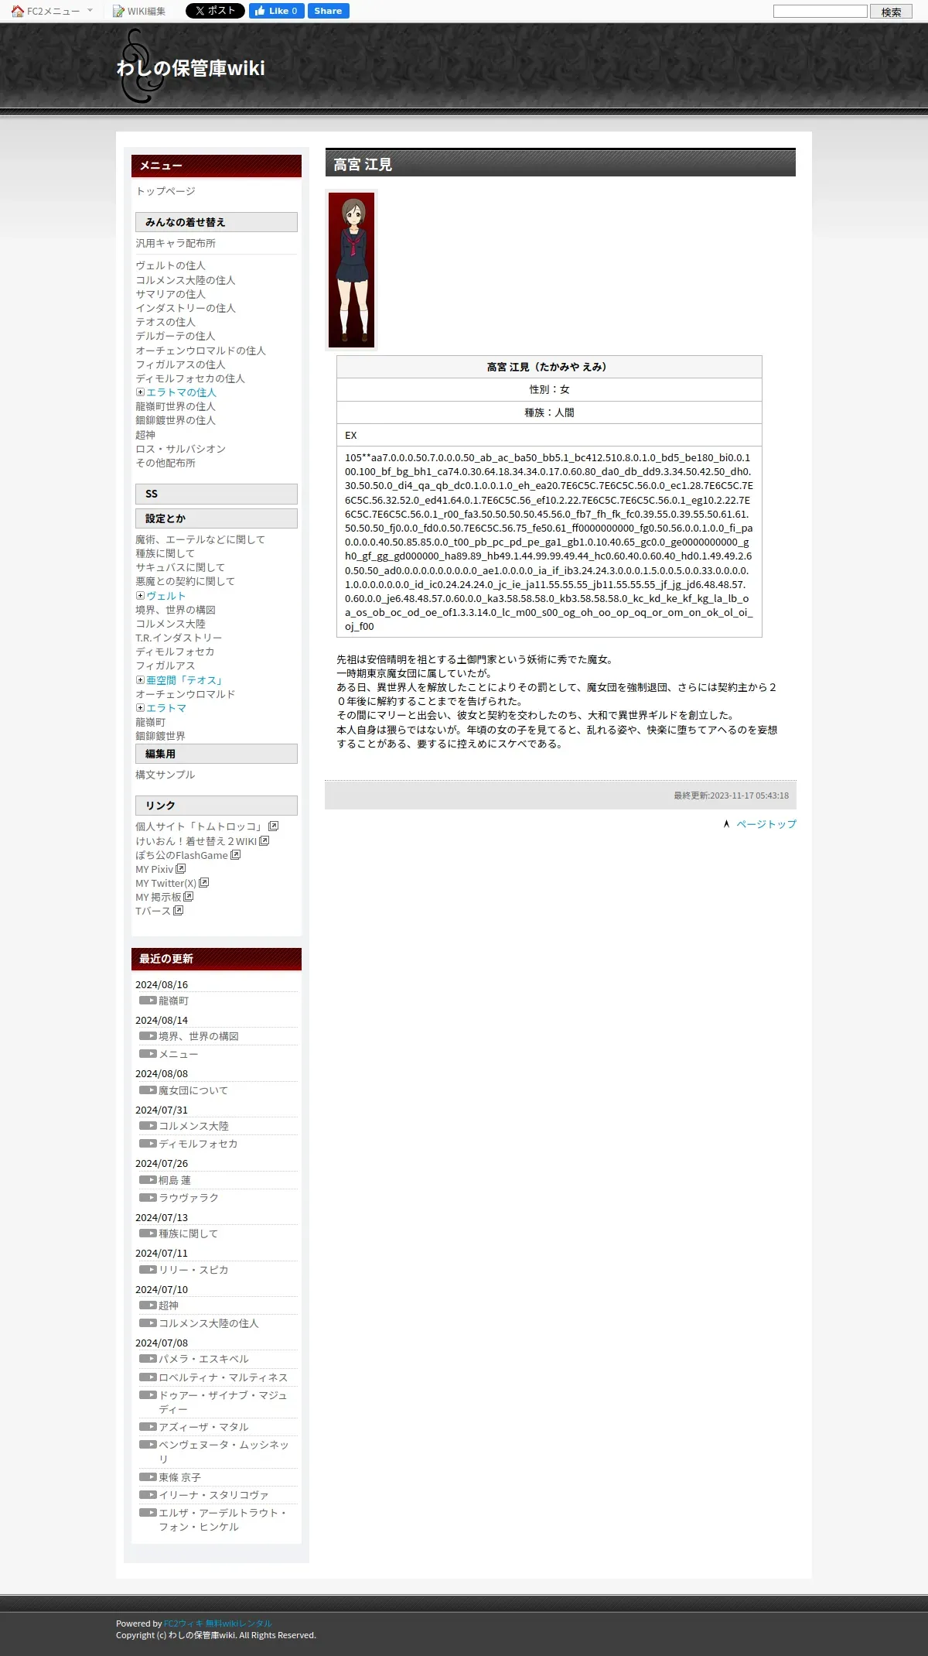Open サマリアの住人 page

pos(170,294)
